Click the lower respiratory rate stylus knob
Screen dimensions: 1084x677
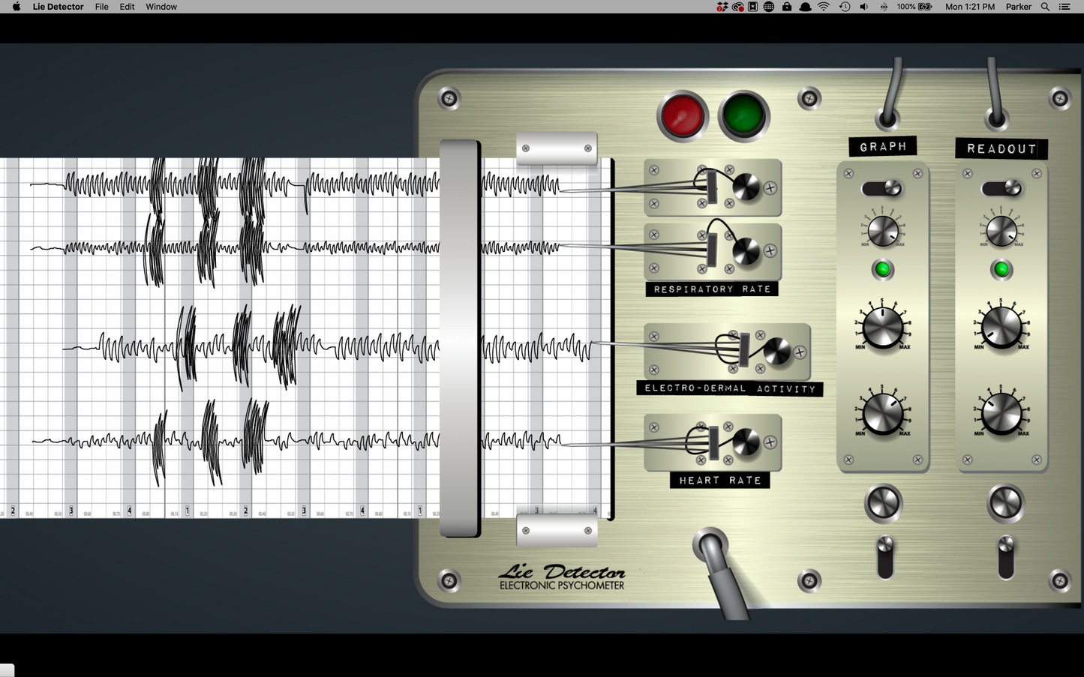pos(747,250)
